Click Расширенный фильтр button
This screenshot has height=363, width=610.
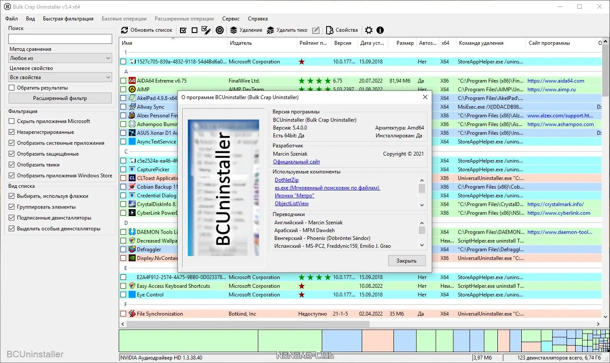[60, 98]
